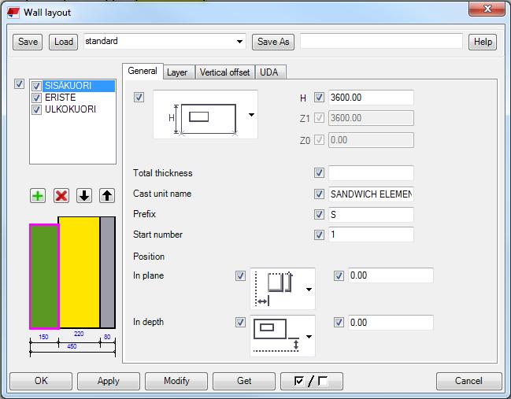
Task: Toggle In depth option checkbox
Action: [240, 323]
